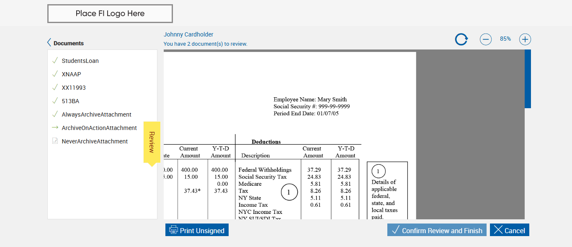The width and height of the screenshot is (572, 247).
Task: Go back via the Documents header
Action: 69,43
